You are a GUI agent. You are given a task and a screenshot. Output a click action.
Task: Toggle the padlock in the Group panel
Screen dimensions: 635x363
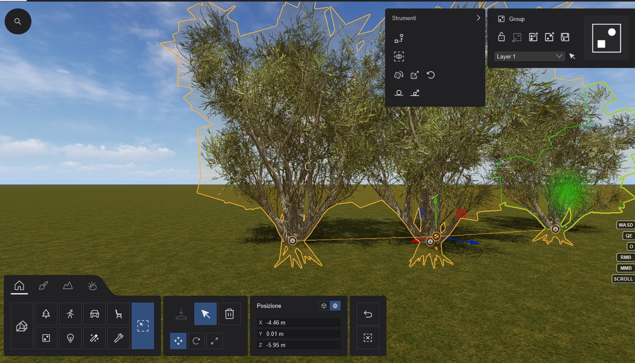[501, 37]
